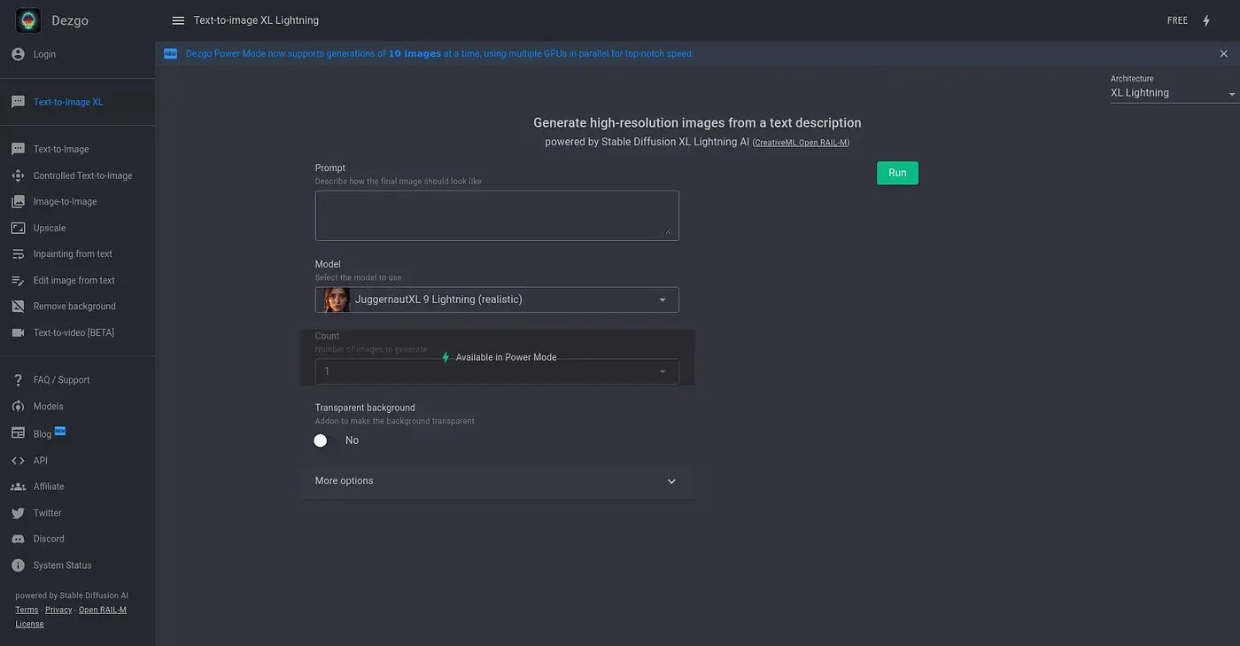Expand the More options section
The image size is (1240, 646).
coord(497,481)
